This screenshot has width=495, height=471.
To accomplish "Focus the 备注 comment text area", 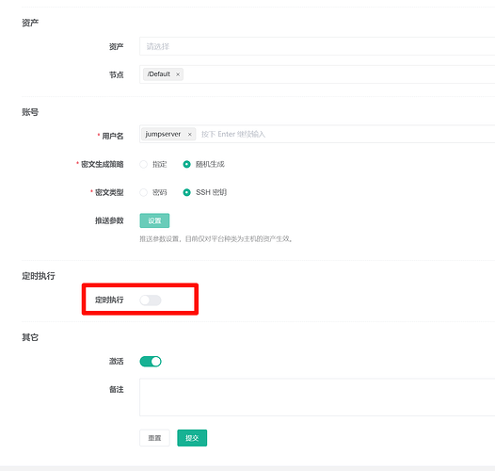I will tap(317, 397).
